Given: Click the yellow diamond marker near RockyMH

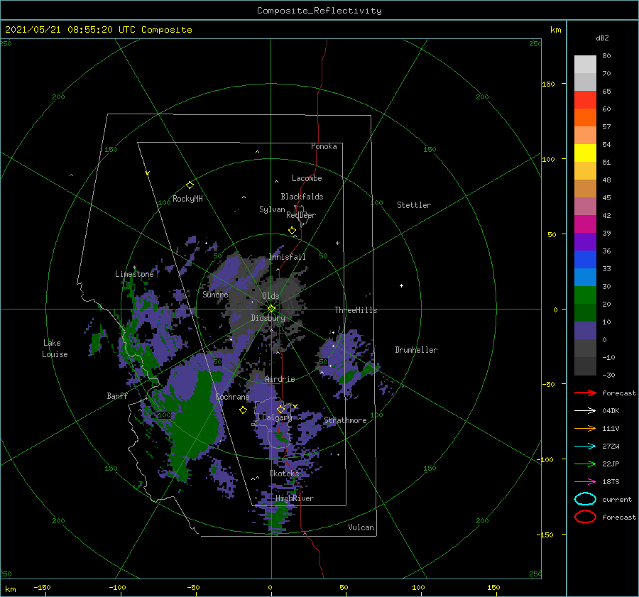Looking at the screenshot, I should [x=190, y=185].
